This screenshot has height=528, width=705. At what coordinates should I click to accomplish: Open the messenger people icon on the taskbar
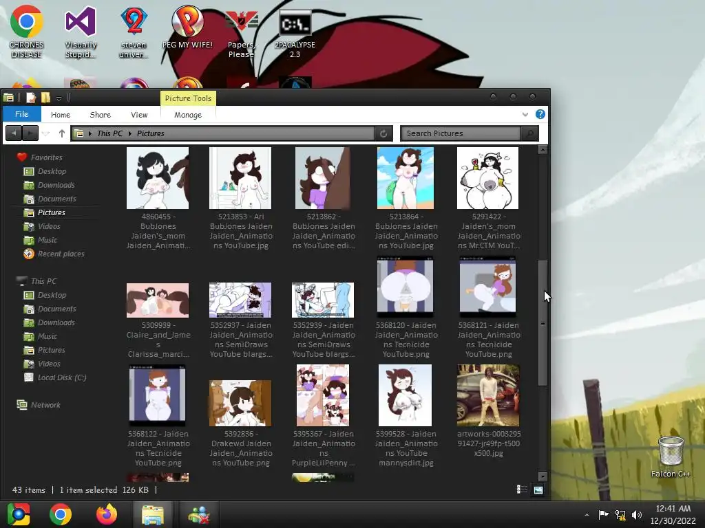[199, 514]
